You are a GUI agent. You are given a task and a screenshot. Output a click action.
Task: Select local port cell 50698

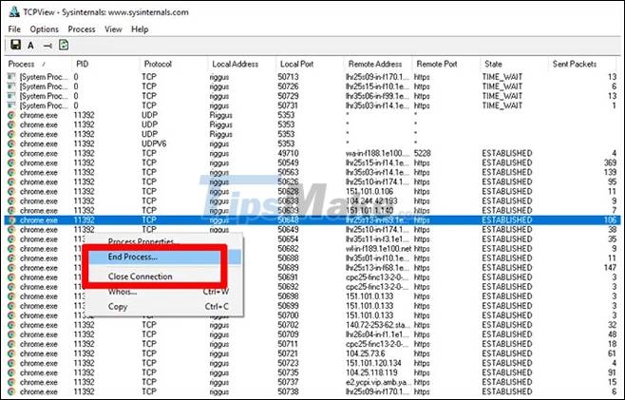coord(288,296)
